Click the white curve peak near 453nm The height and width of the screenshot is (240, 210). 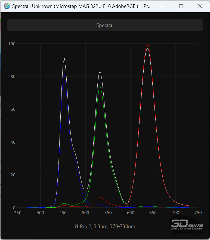pyautogui.click(x=64, y=59)
